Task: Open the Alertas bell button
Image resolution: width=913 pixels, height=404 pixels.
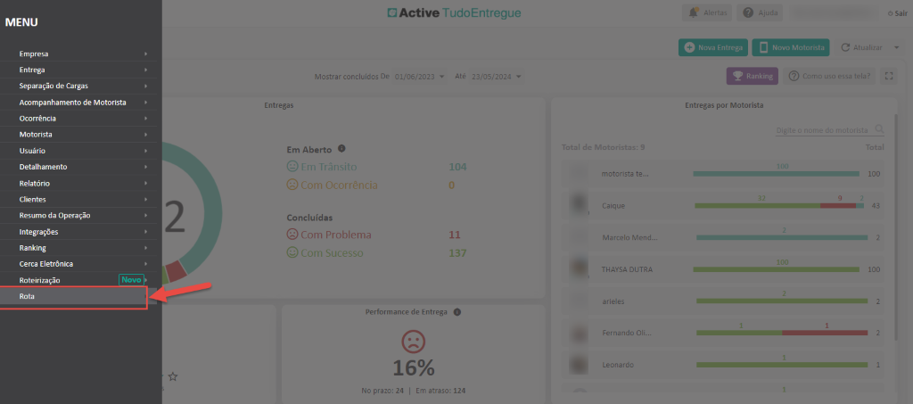Action: 707,12
